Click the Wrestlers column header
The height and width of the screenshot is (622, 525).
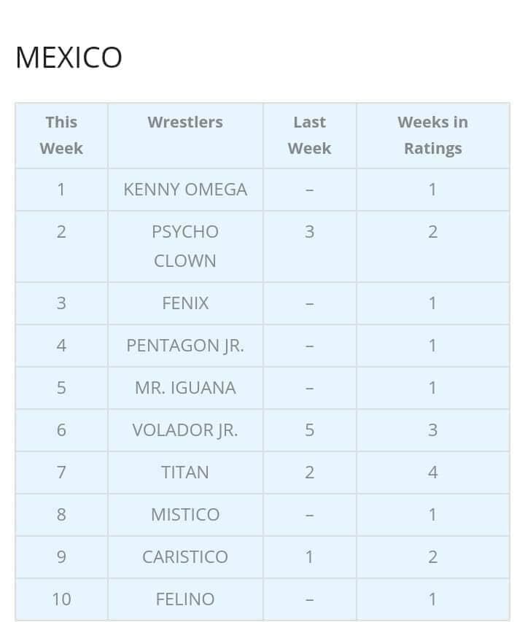(x=185, y=123)
